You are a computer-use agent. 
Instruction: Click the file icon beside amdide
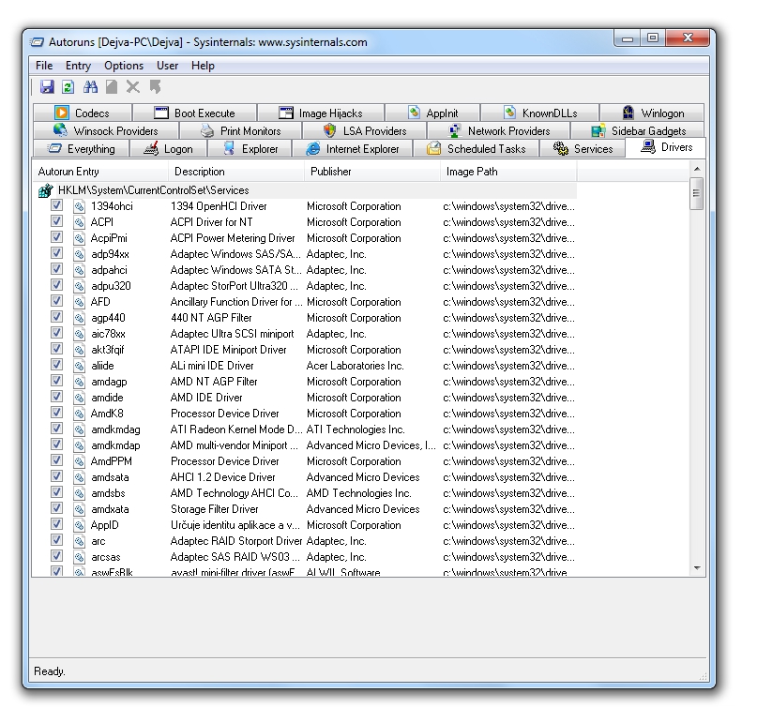(79, 398)
